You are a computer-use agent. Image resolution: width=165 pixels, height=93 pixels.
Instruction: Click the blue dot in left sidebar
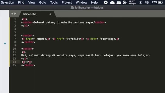(5, 43)
